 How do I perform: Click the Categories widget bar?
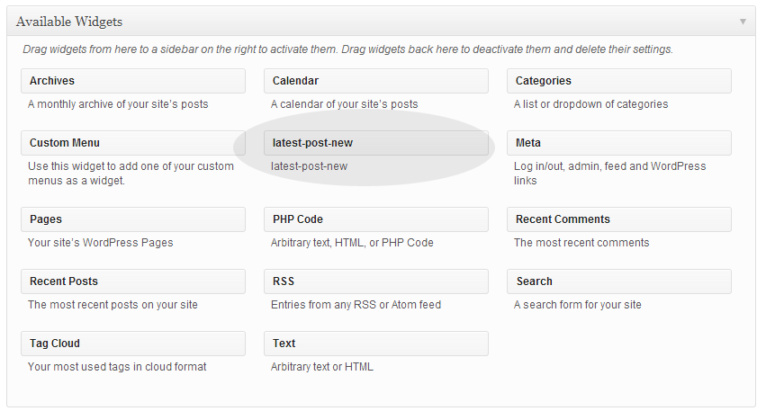pyautogui.click(x=619, y=81)
